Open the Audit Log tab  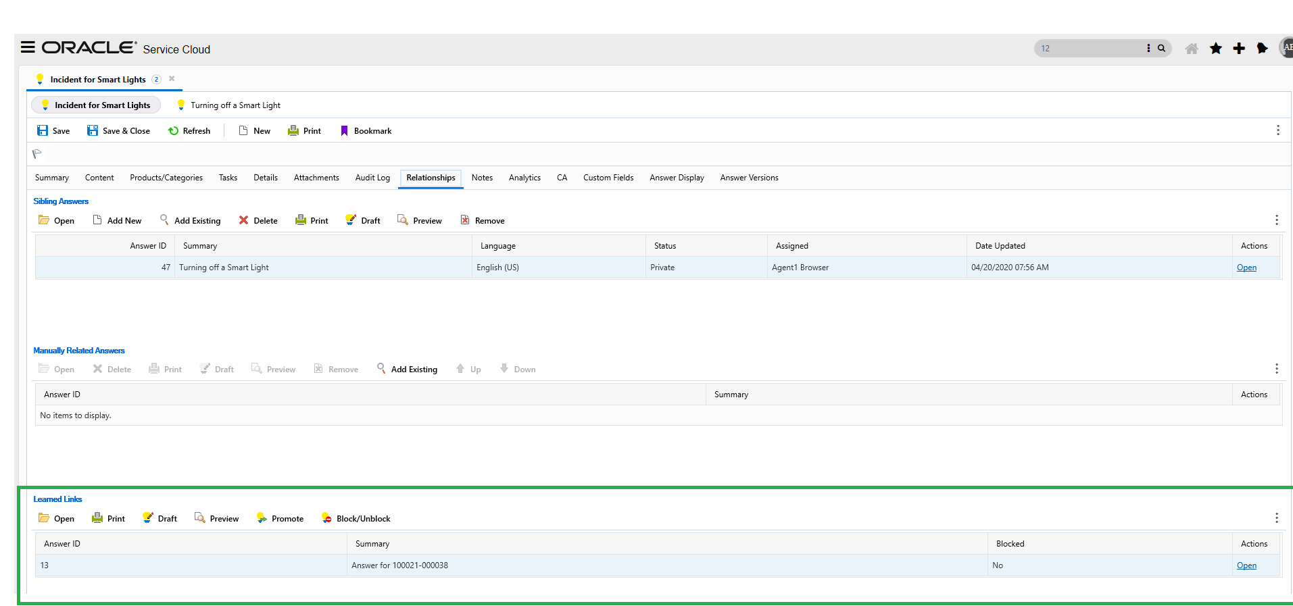tap(372, 178)
